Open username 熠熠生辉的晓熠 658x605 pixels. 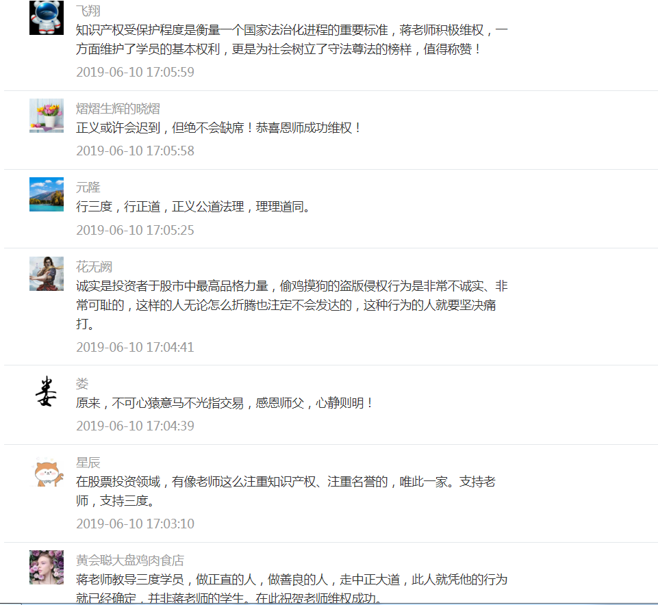click(118, 109)
